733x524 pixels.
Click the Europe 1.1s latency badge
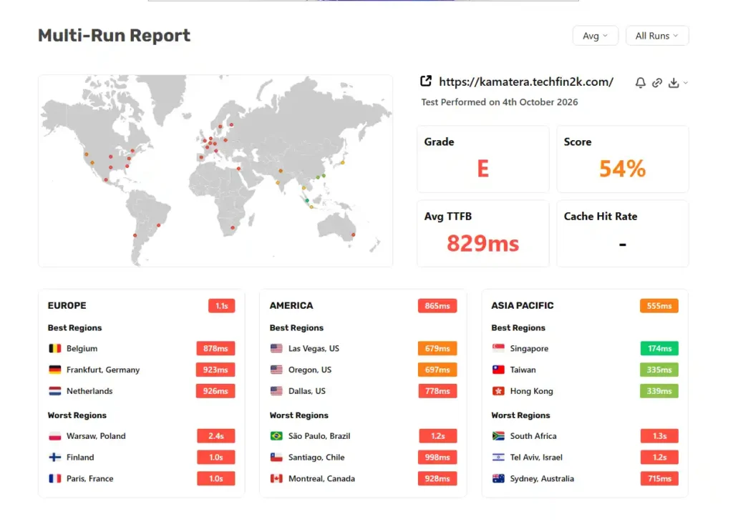pyautogui.click(x=222, y=306)
